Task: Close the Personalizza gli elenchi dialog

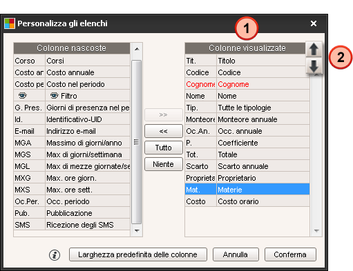Action: [314, 23]
